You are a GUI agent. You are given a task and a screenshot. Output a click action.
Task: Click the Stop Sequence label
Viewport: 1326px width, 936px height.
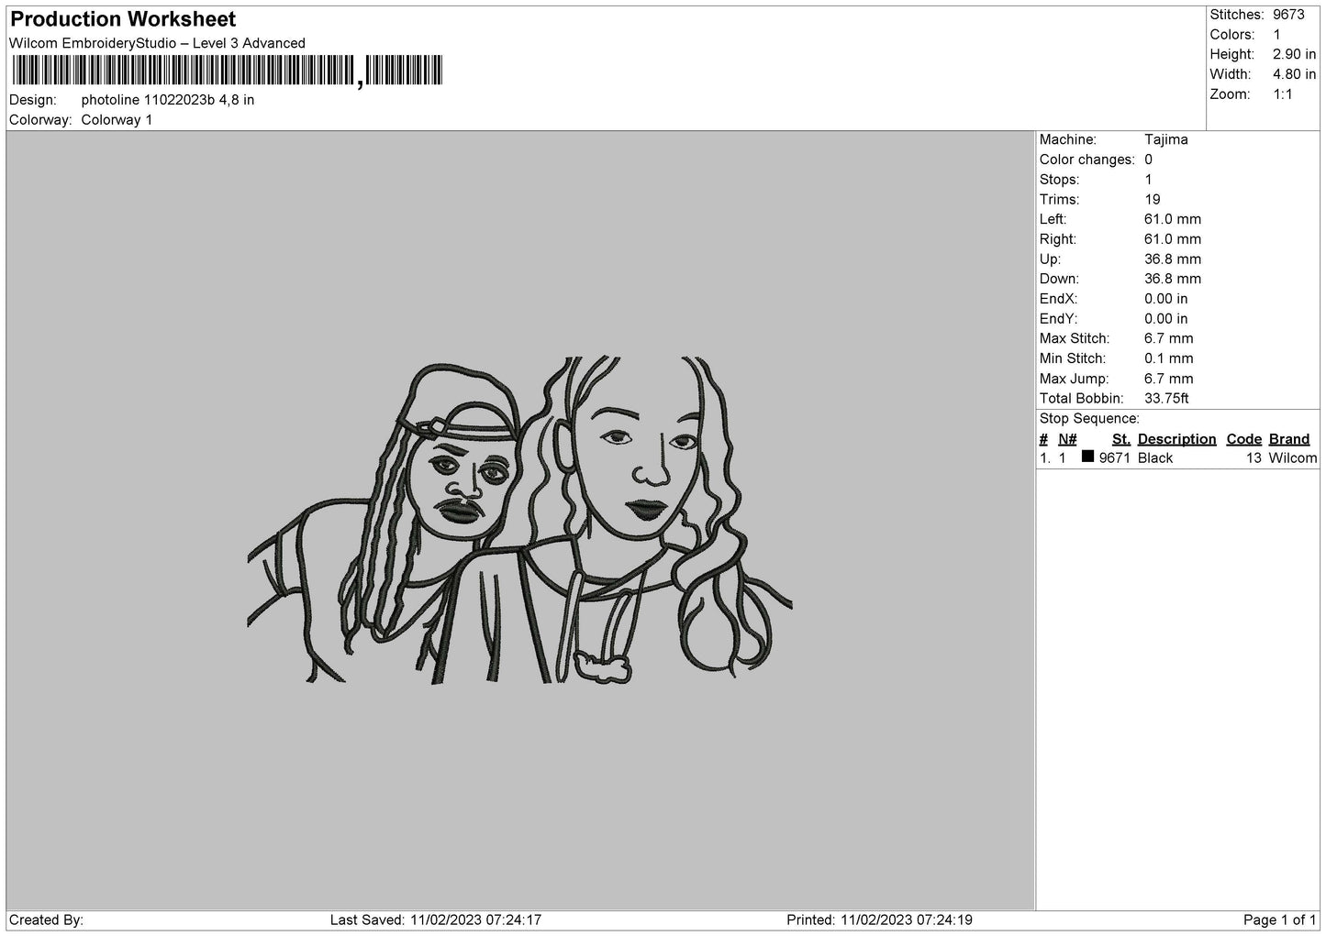1089,419
